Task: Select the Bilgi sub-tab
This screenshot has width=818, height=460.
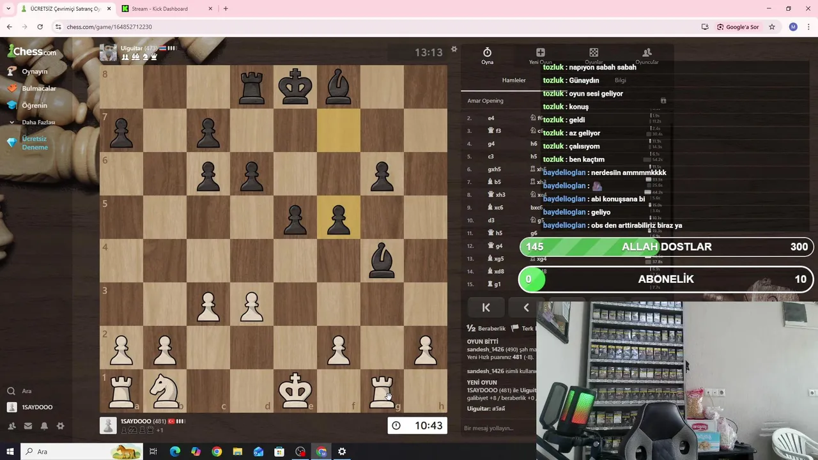Action: pos(620,80)
